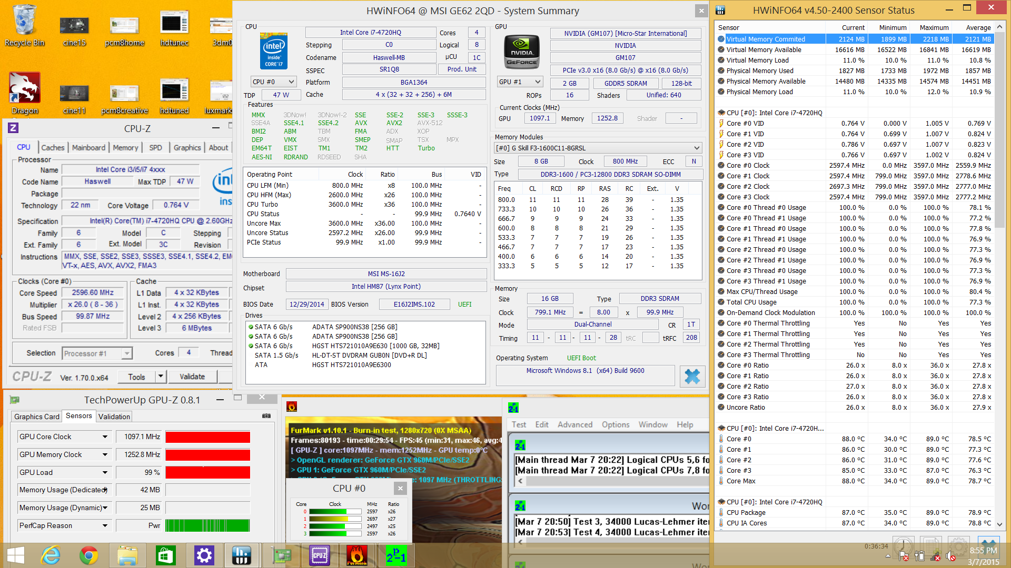The height and width of the screenshot is (568, 1011).
Task: Select the Virtual Memory Commited sensor row
Action: (x=855, y=39)
